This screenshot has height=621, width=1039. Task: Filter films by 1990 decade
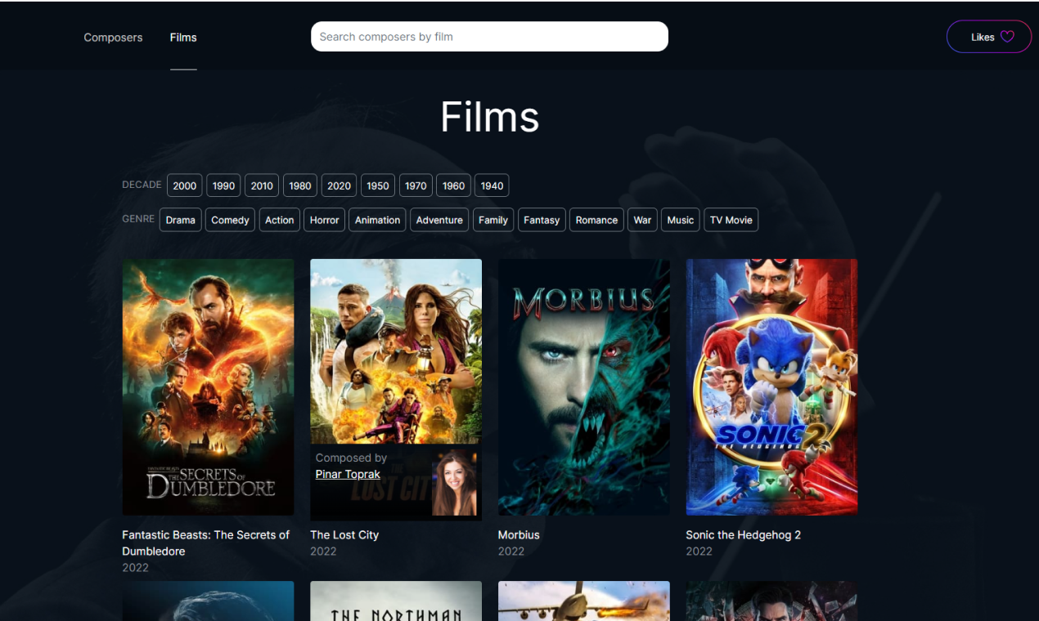pos(223,185)
